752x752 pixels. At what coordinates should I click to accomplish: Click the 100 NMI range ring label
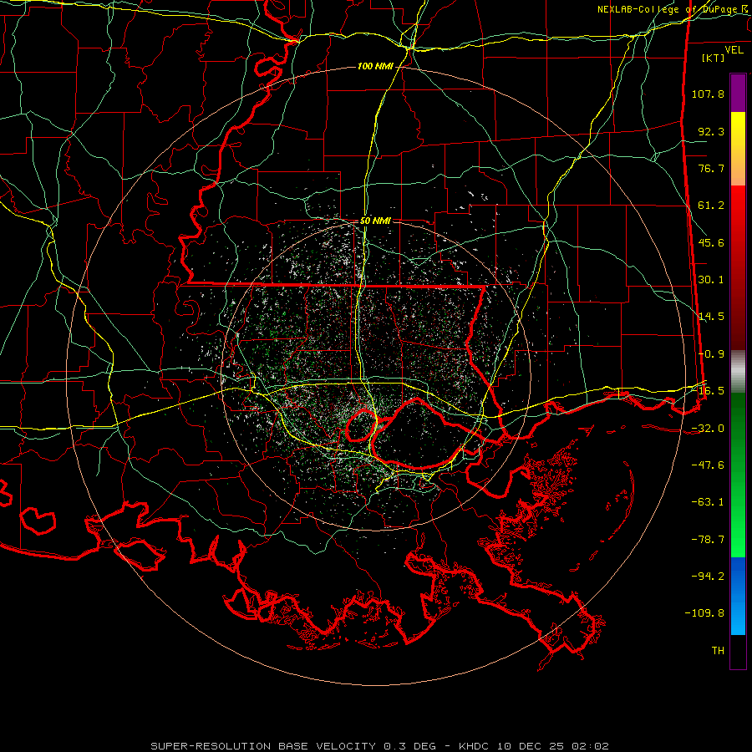click(375, 66)
